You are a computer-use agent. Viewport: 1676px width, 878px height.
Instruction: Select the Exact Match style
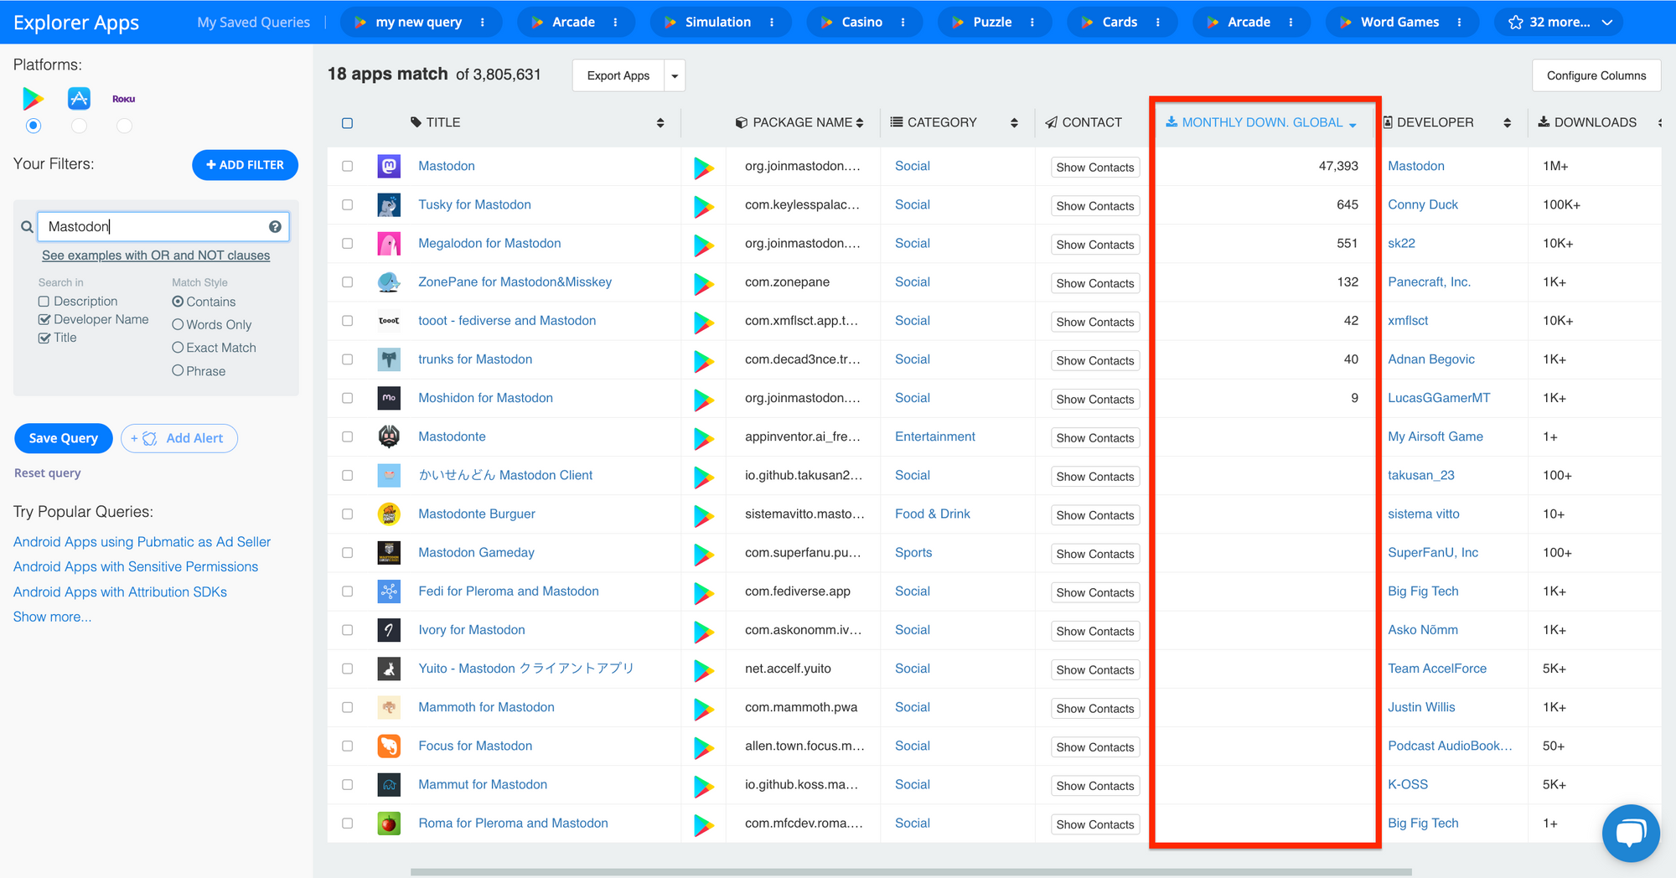(178, 348)
